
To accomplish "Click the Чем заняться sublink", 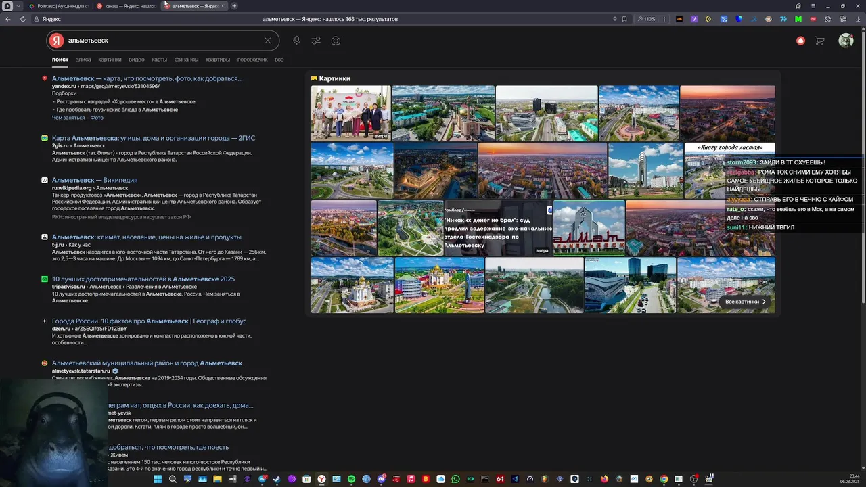I will click(x=68, y=118).
